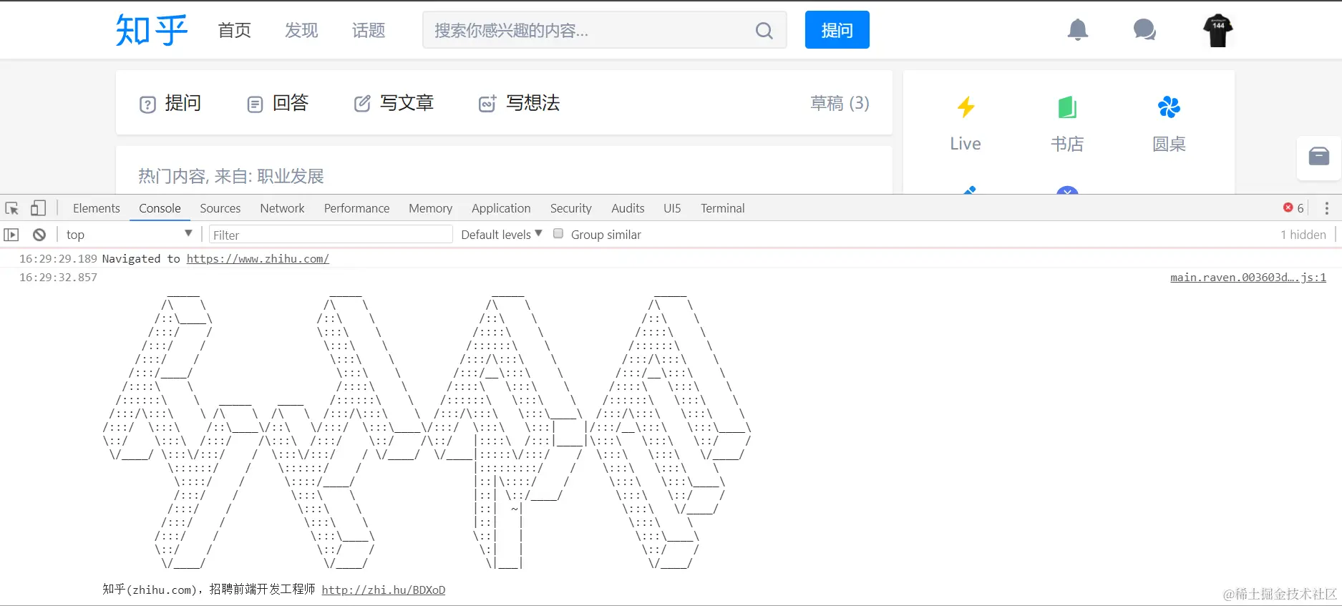Viewport: 1342px width, 606px height.
Task: Open the http://zhi.hu/BDXoD link
Action: pyautogui.click(x=383, y=590)
